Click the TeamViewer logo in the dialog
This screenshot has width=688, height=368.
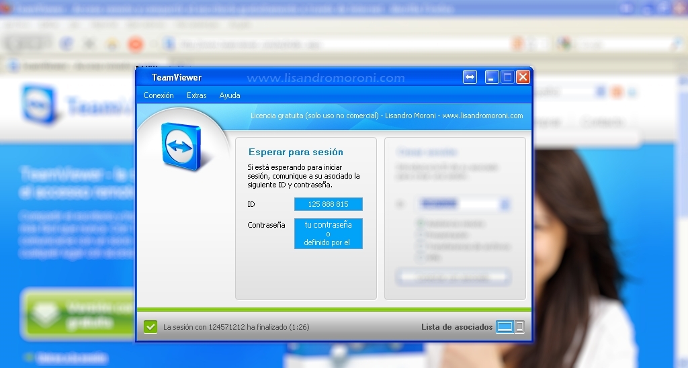point(181,146)
